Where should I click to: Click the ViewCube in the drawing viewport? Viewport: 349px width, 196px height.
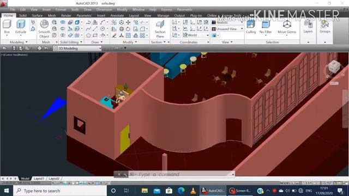coord(334,66)
